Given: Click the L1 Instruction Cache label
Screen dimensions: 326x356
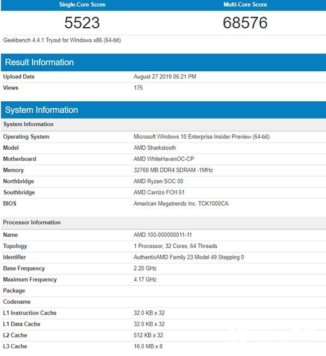Looking at the screenshot, I should click(x=30, y=313).
